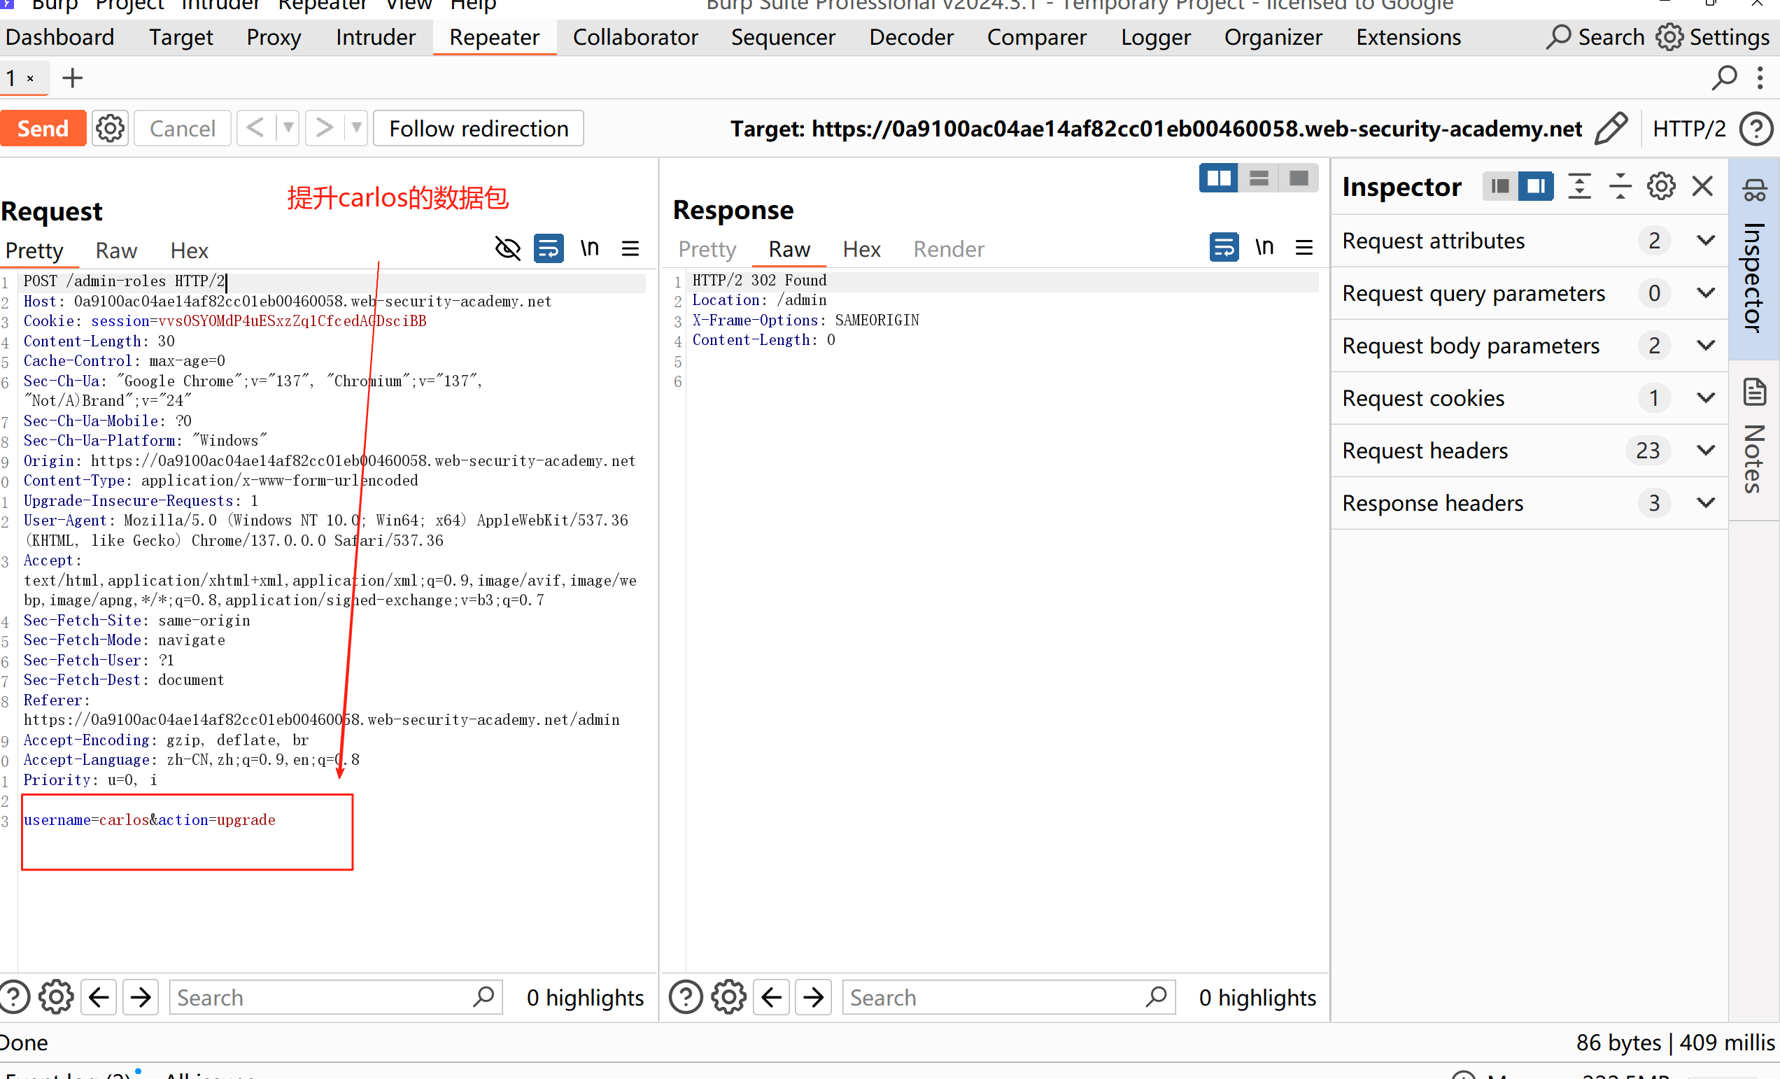
Task: Click Follow redirection button
Action: click(478, 129)
